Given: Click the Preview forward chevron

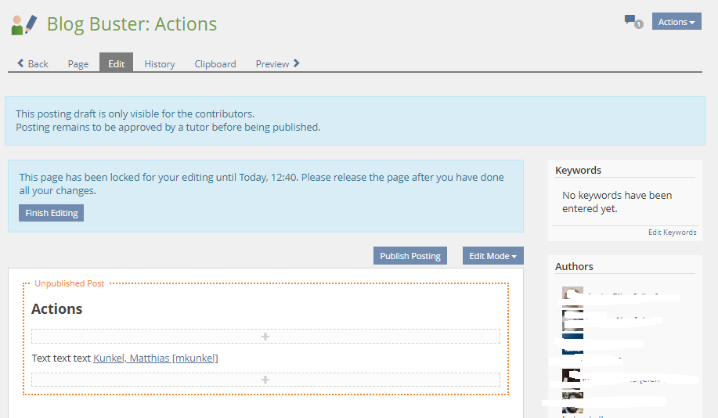Looking at the screenshot, I should click(296, 63).
